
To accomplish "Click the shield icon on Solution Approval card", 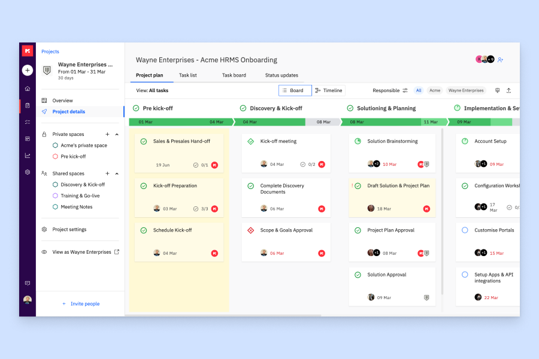I will click(426, 297).
